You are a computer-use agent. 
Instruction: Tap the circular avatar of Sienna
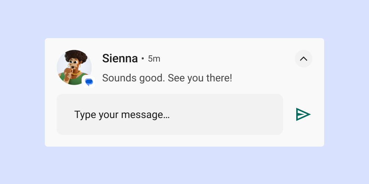click(x=74, y=67)
